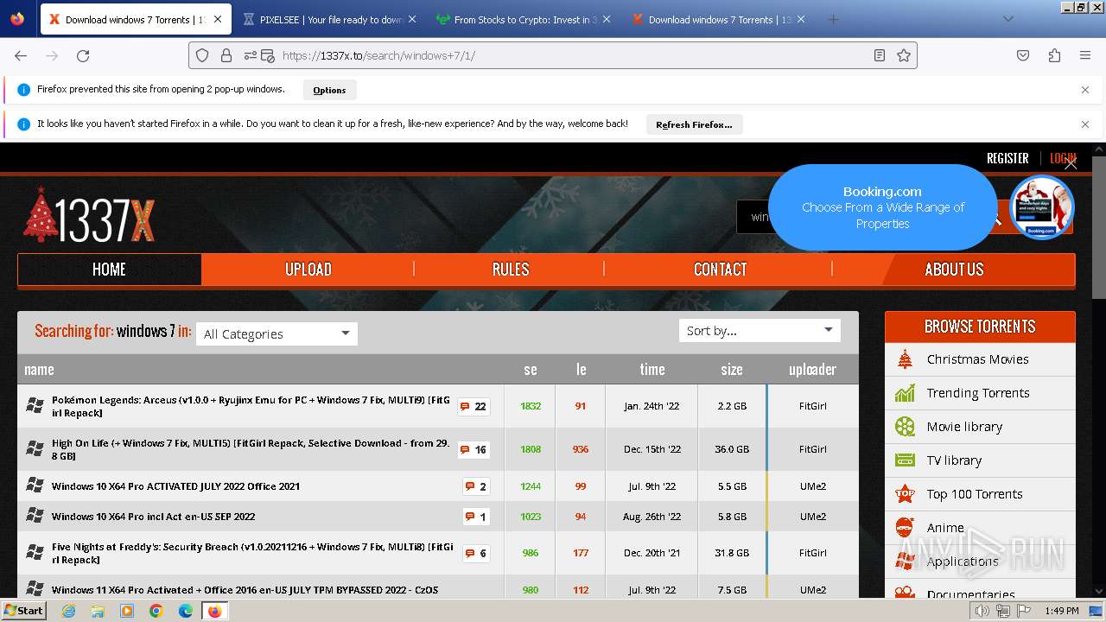Click the Trending Torrents chart icon
The width and height of the screenshot is (1106, 622).
coord(905,393)
